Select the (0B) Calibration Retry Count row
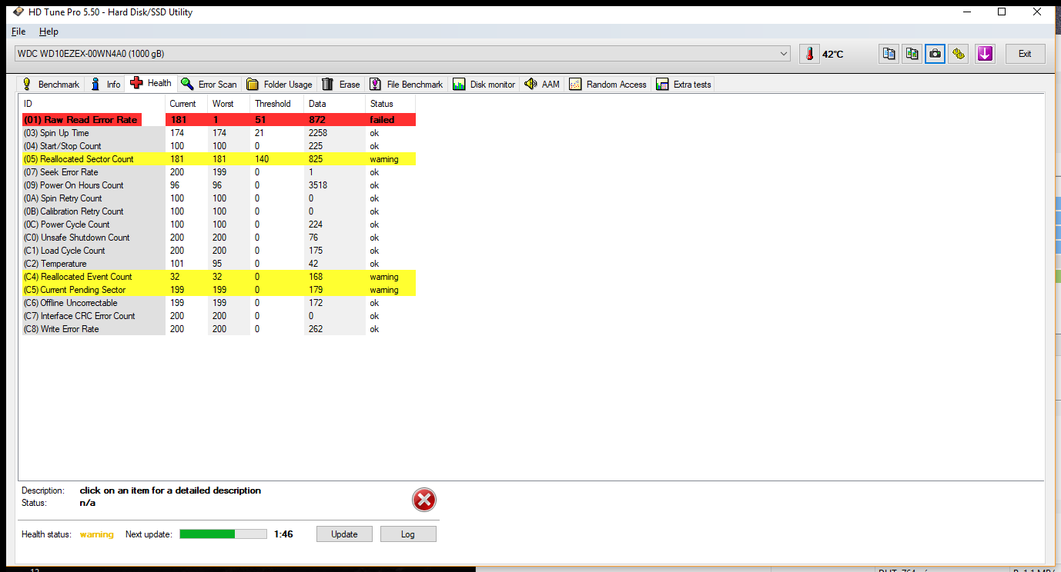The height and width of the screenshot is (572, 1061). (x=219, y=211)
